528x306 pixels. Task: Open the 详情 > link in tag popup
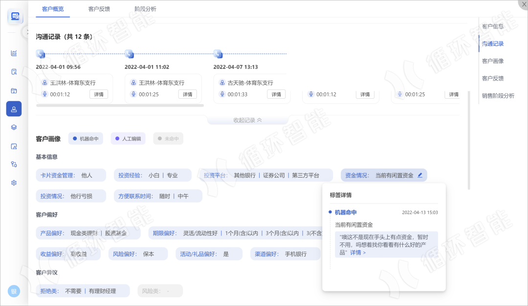357,253
